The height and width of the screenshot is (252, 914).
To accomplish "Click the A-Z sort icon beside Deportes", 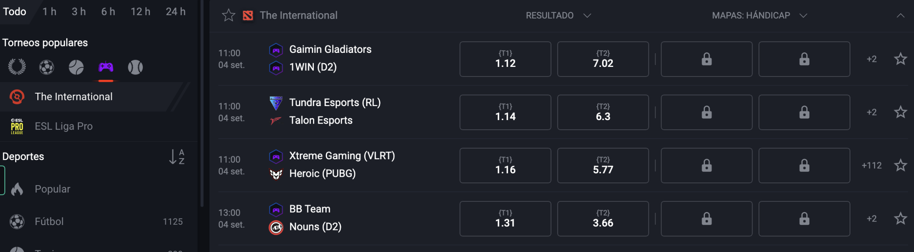I will (177, 157).
